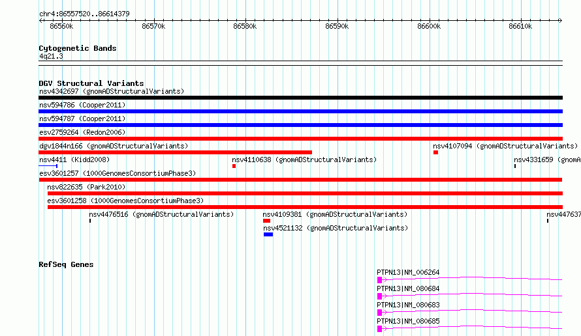Click the tiny black nsv4331659 marker
The width and height of the screenshot is (581, 336).
tap(515, 166)
